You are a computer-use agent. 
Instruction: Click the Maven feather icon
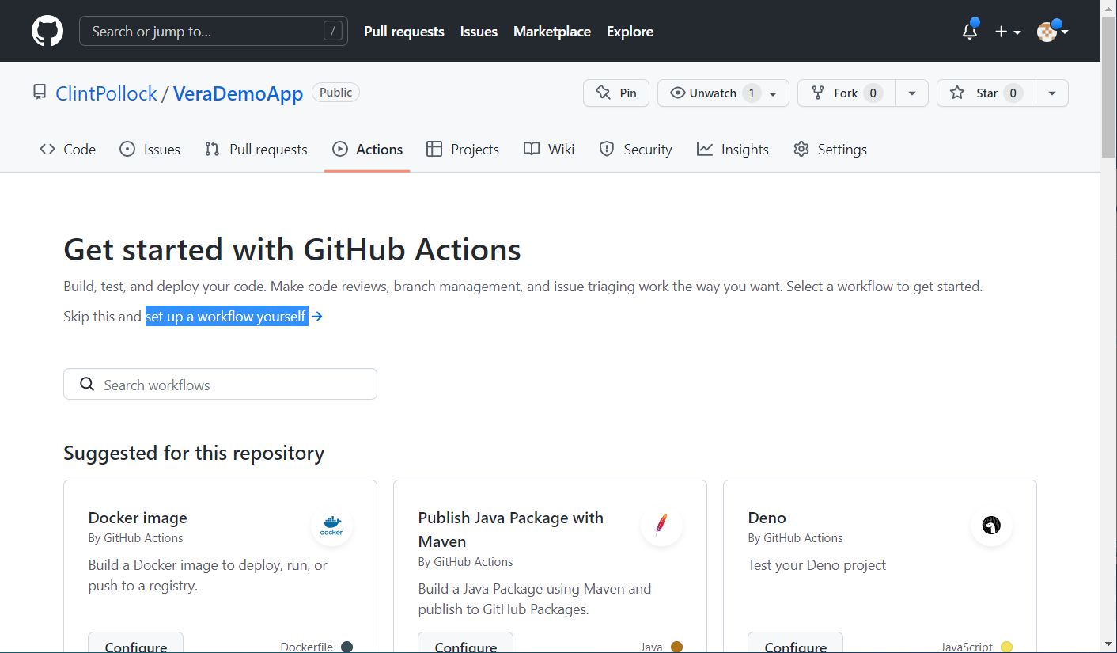click(x=661, y=526)
